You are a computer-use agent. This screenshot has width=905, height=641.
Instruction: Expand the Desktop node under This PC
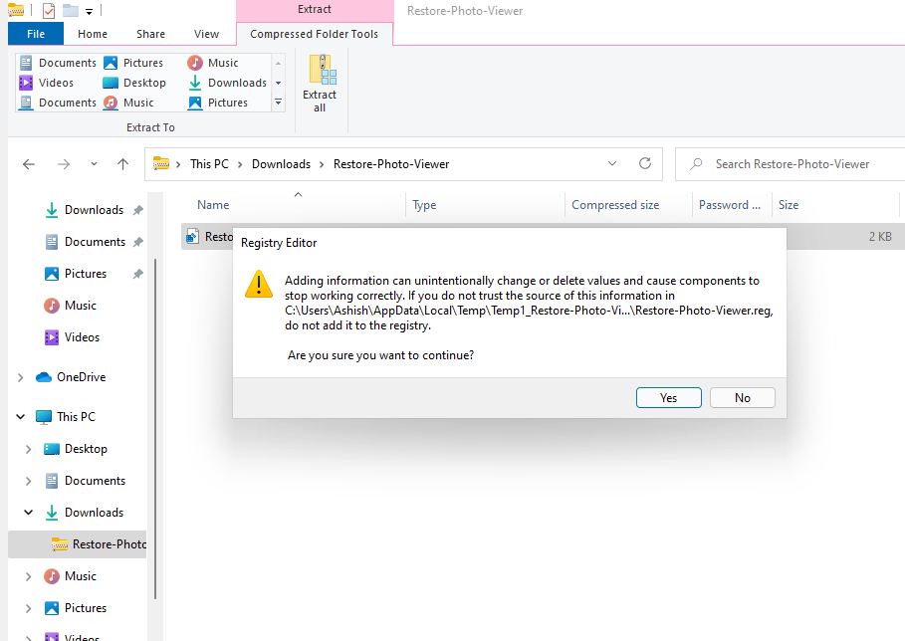[28, 449]
